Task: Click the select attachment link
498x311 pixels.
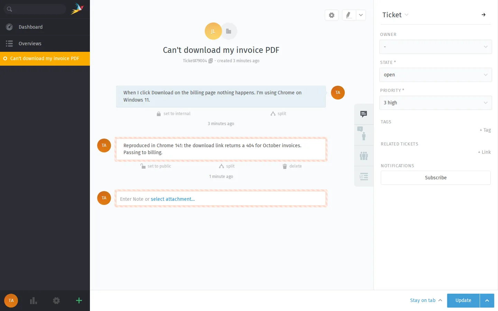Action: (173, 199)
